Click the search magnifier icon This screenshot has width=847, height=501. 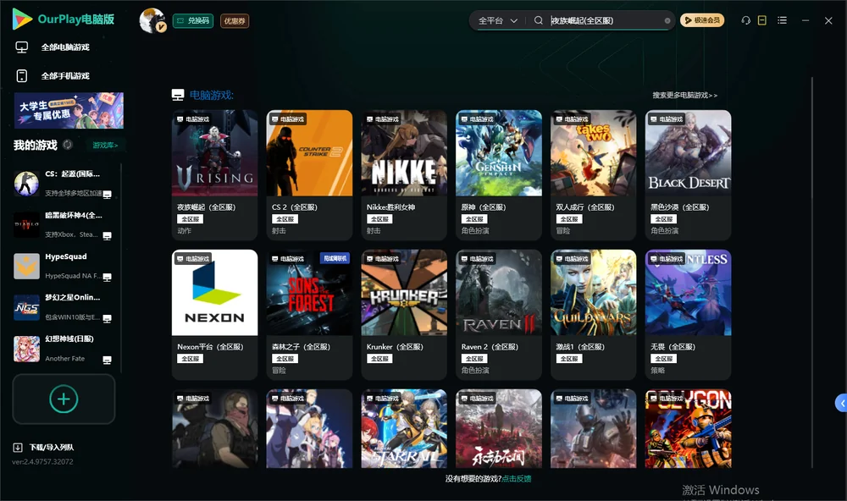point(539,20)
